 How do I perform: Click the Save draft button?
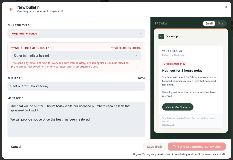[x=154, y=147]
